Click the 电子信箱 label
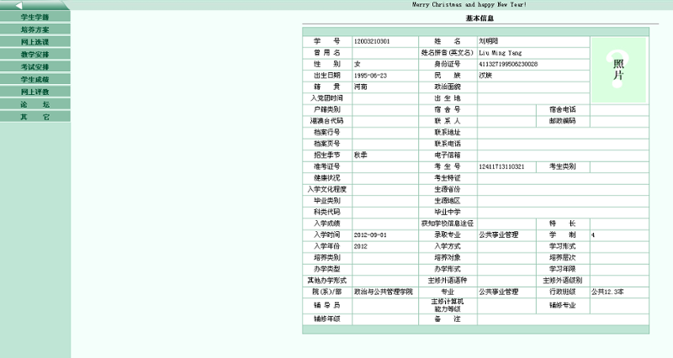The image size is (673, 358). (448, 155)
